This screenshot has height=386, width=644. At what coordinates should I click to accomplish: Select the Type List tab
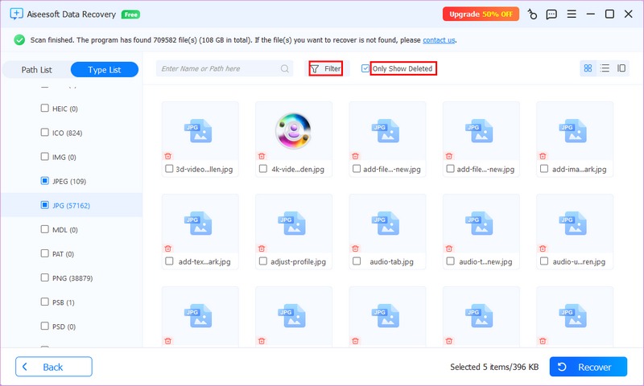point(104,70)
